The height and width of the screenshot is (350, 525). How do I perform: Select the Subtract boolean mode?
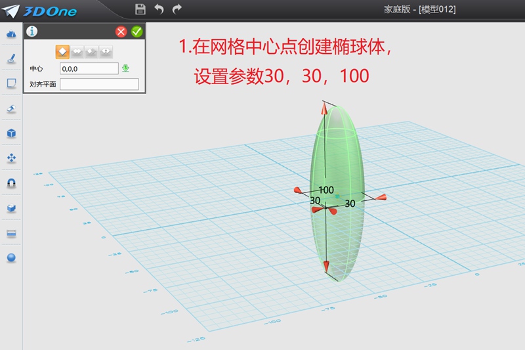[91, 52]
